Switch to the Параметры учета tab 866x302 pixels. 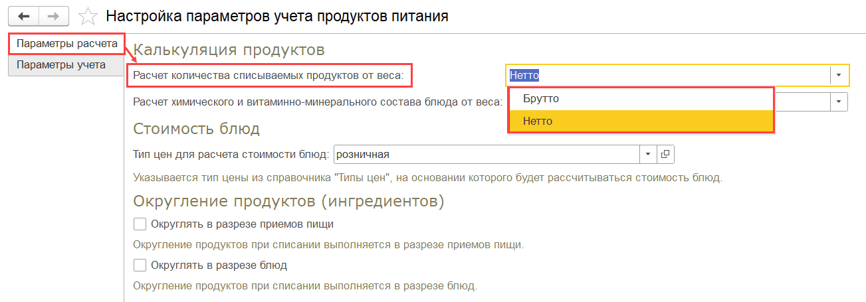point(61,65)
